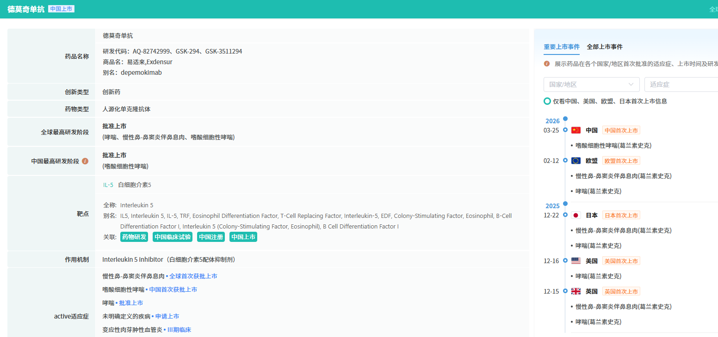Viewport: 718px width, 337px height.
Task: Click the US flag icon in timeline
Action: (576, 261)
